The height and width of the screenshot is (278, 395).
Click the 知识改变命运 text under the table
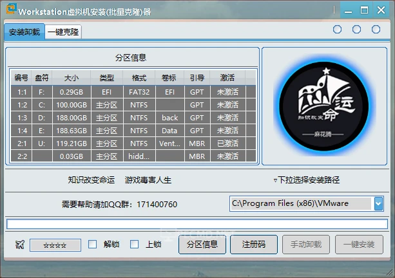(92, 180)
